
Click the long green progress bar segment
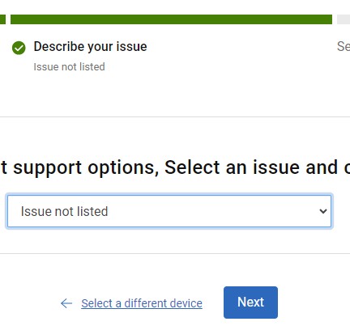(171, 19)
